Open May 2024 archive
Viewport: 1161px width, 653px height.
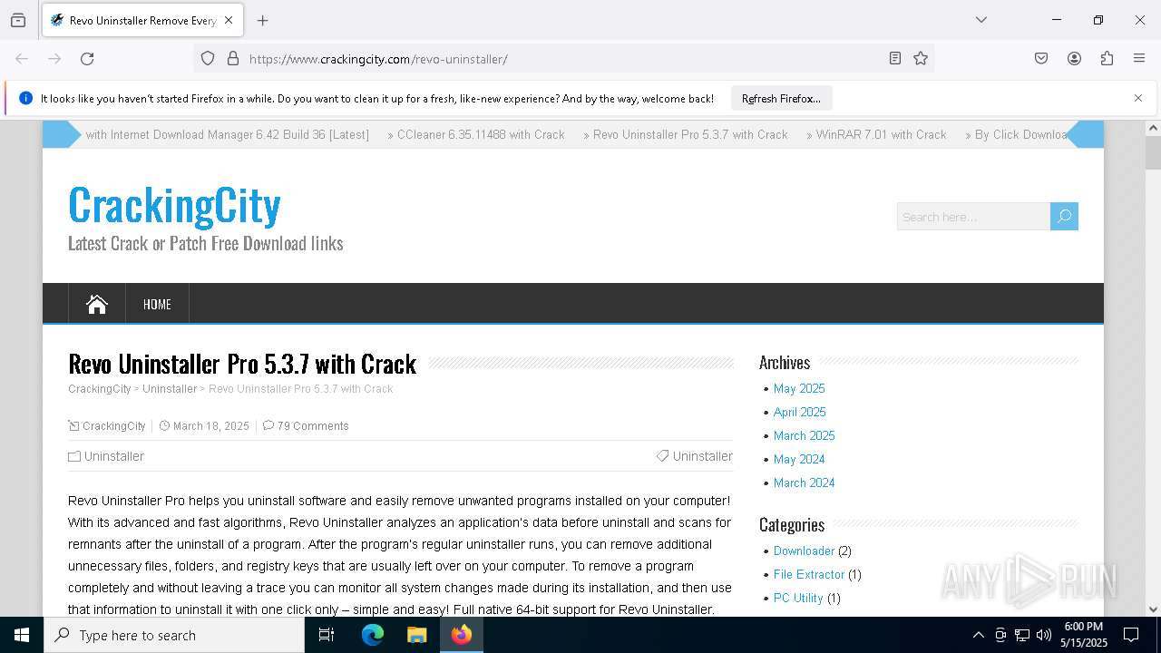coord(799,459)
